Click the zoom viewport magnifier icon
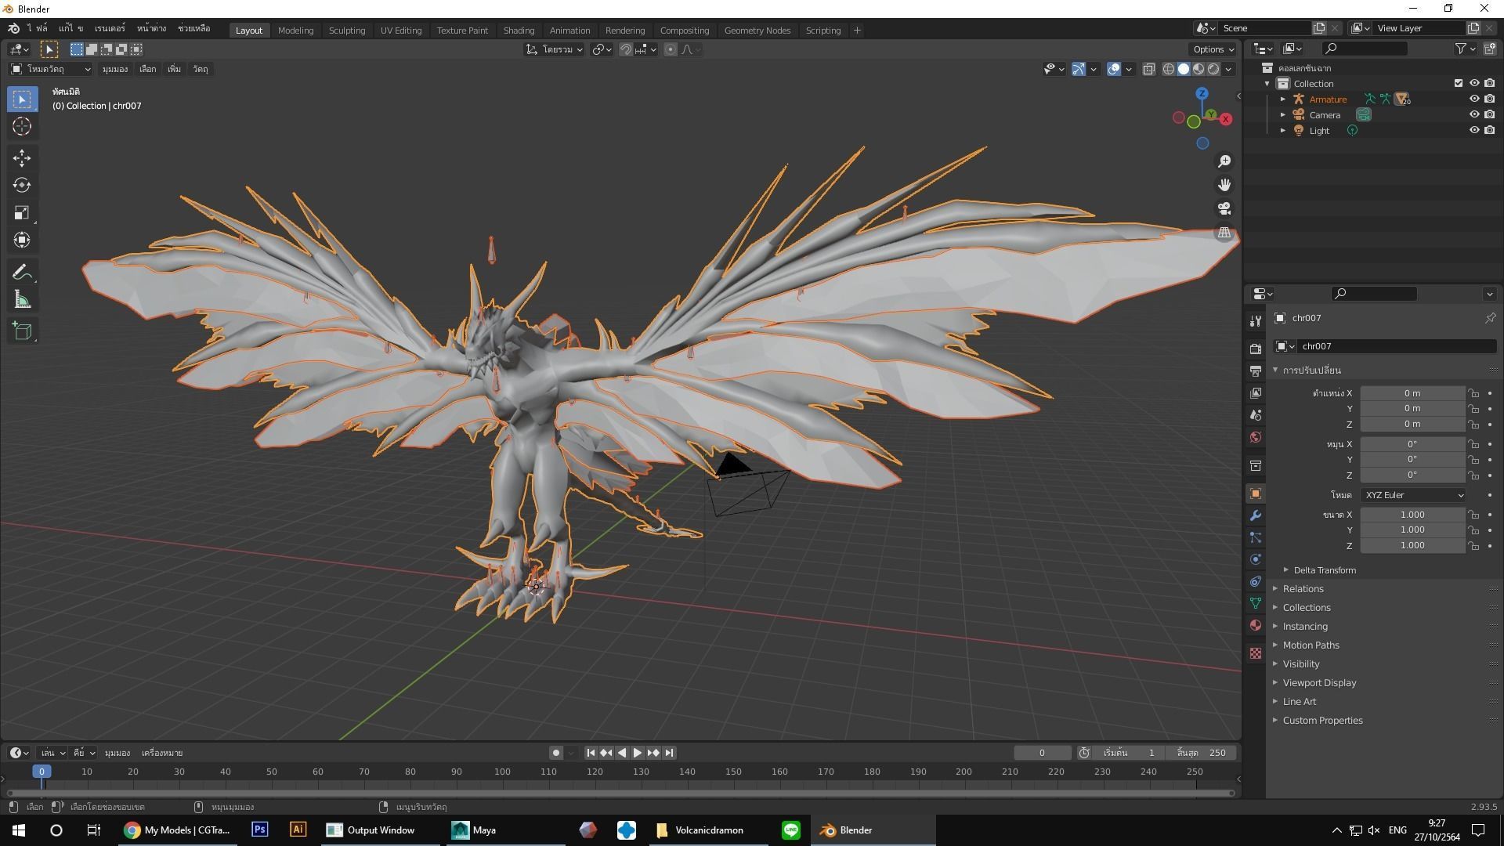 pos(1224,161)
